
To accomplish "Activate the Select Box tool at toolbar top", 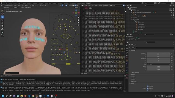I will [2, 11].
